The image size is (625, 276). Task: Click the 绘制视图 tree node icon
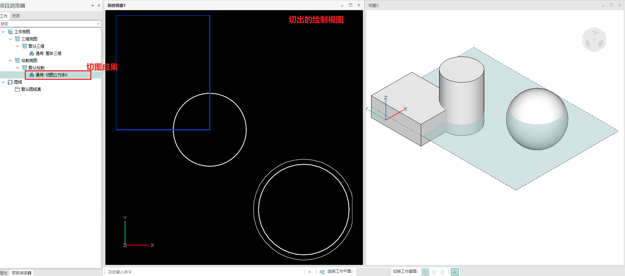coord(17,60)
